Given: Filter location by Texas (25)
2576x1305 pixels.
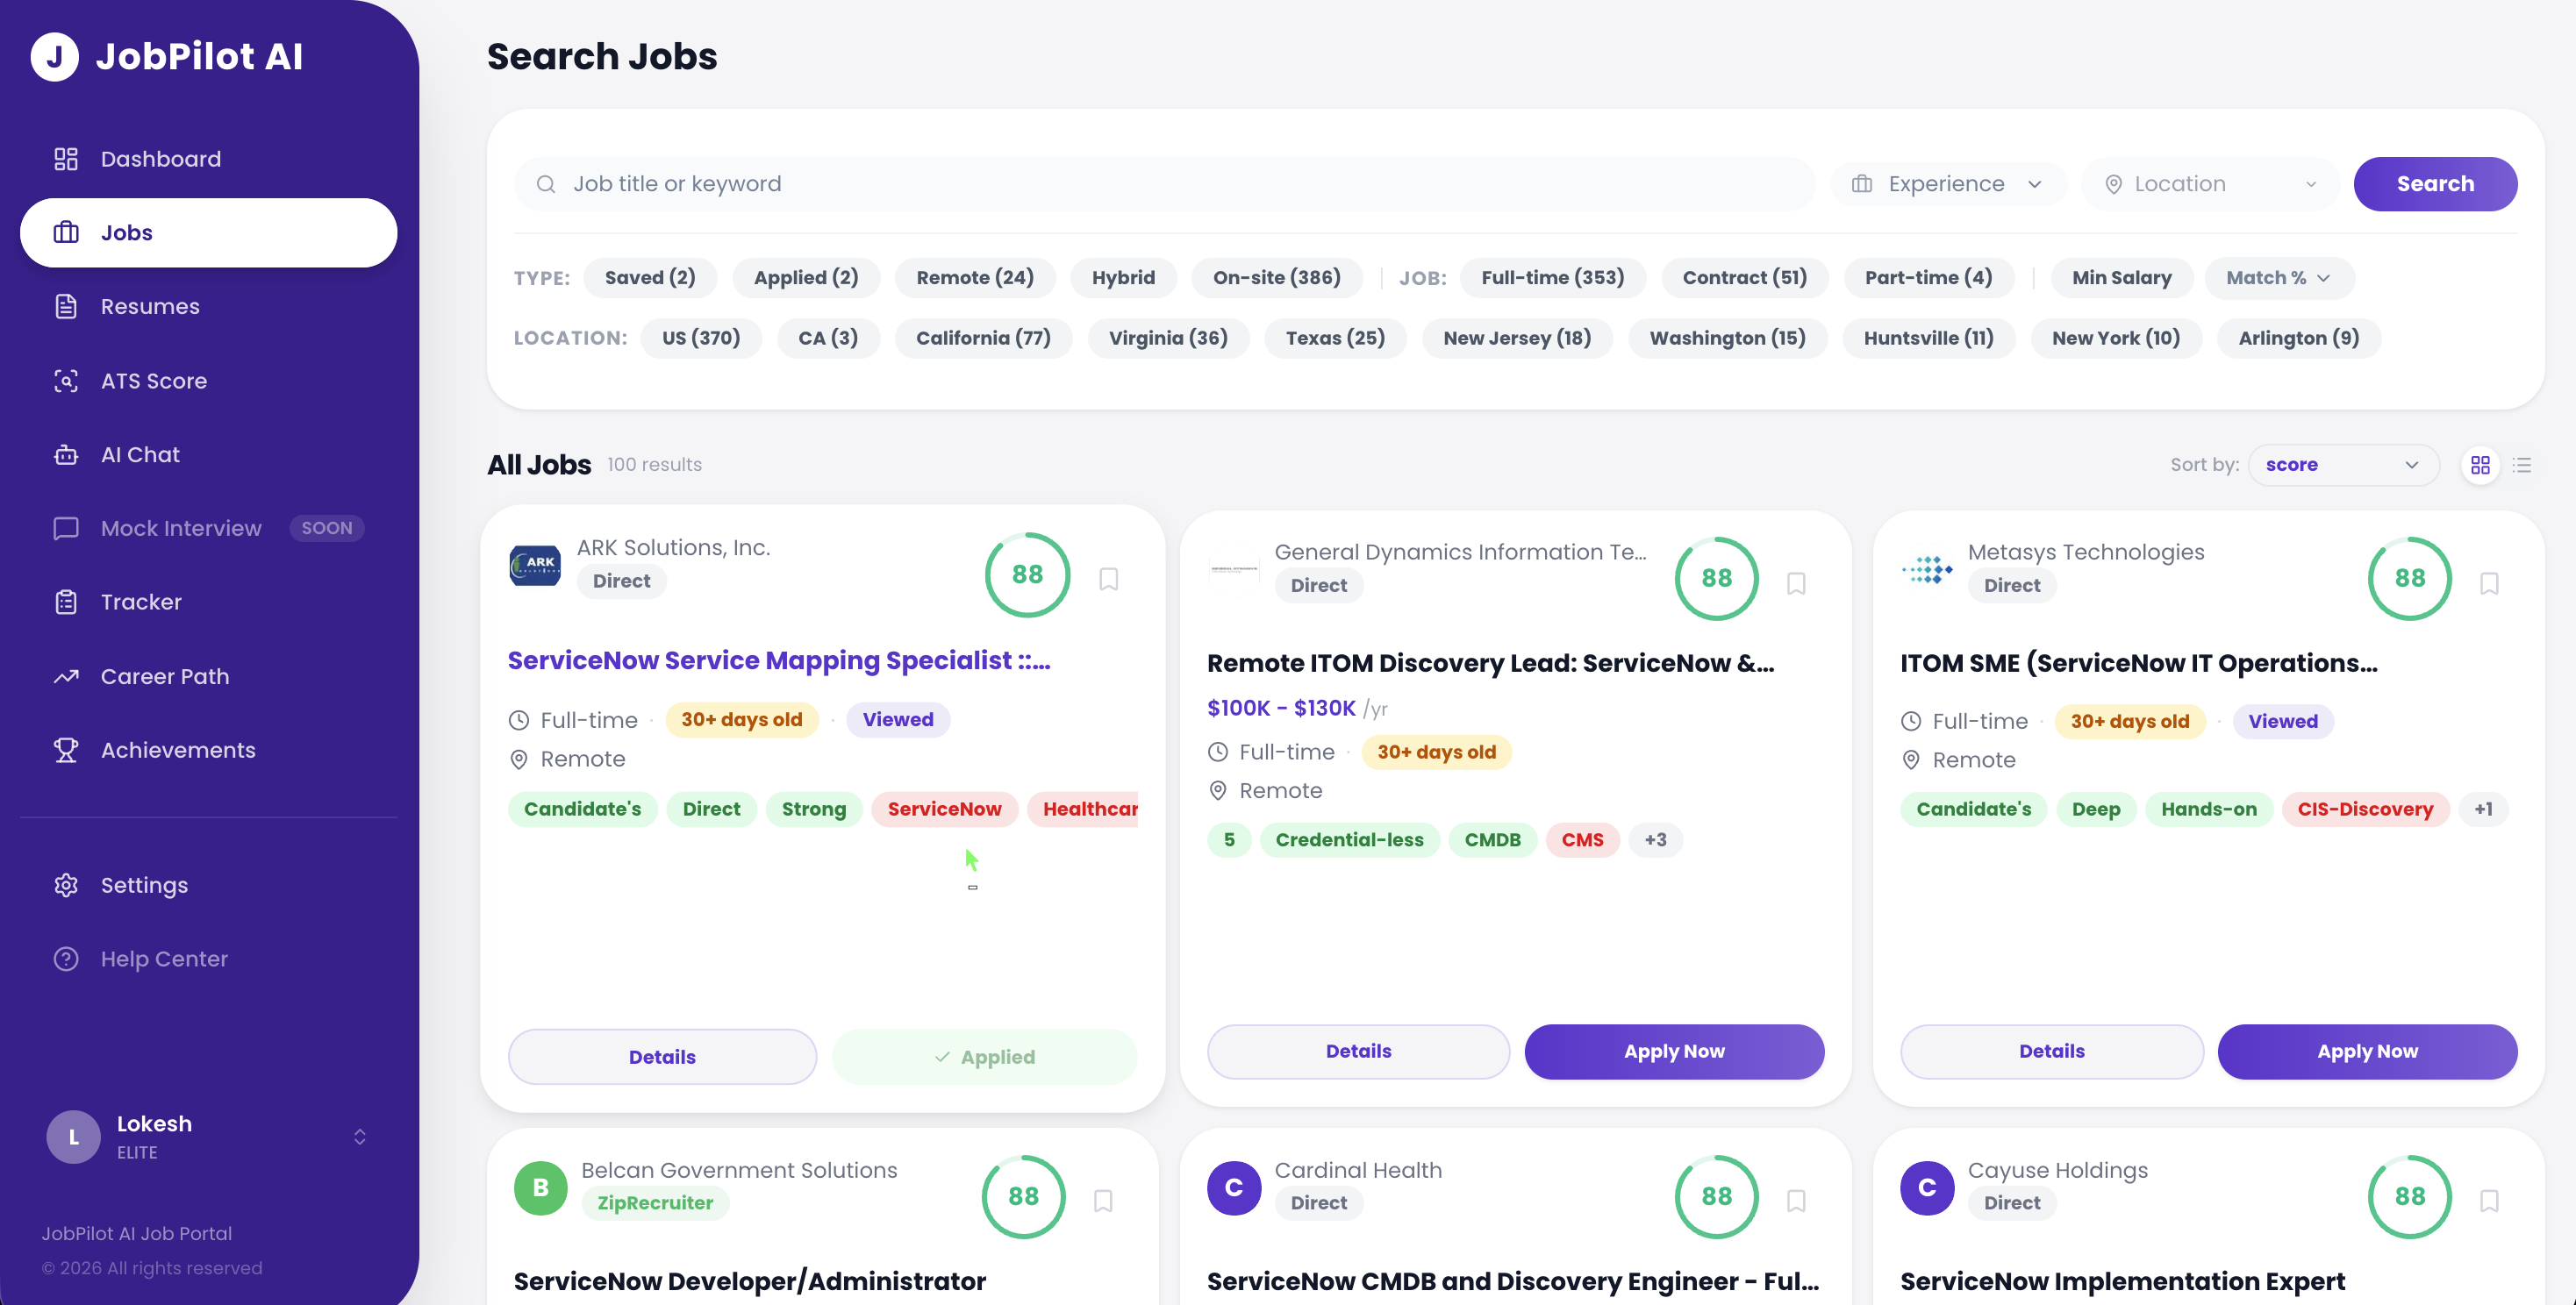Looking at the screenshot, I should [1335, 338].
